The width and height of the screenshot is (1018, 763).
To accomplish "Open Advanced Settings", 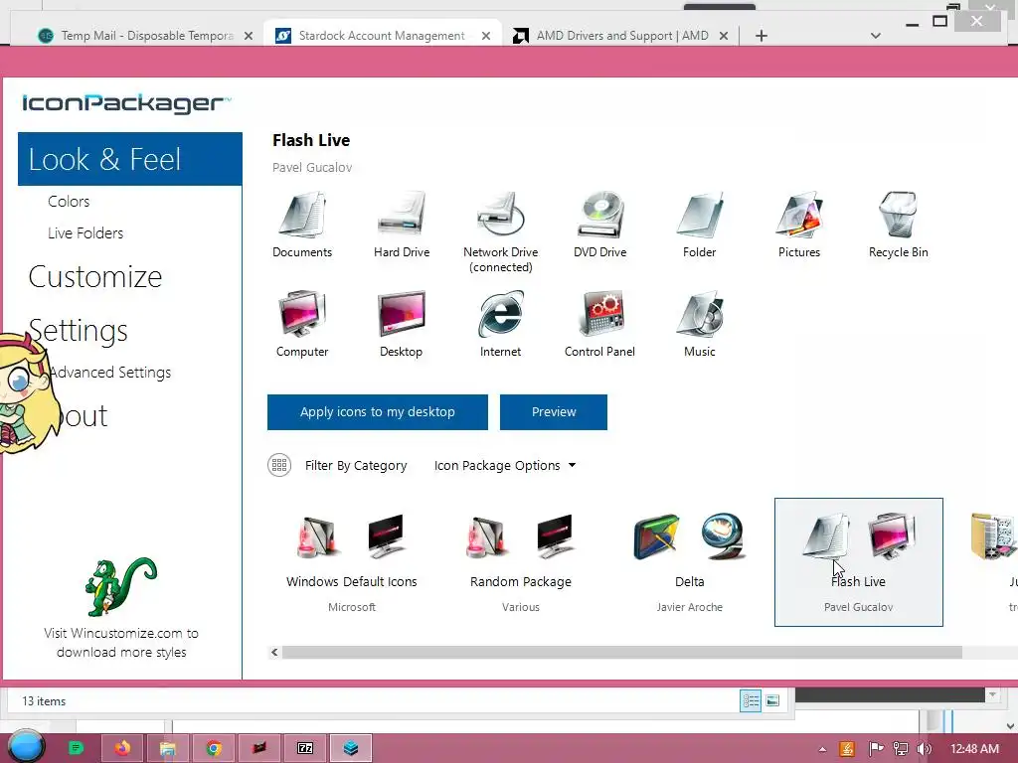I will pyautogui.click(x=110, y=373).
